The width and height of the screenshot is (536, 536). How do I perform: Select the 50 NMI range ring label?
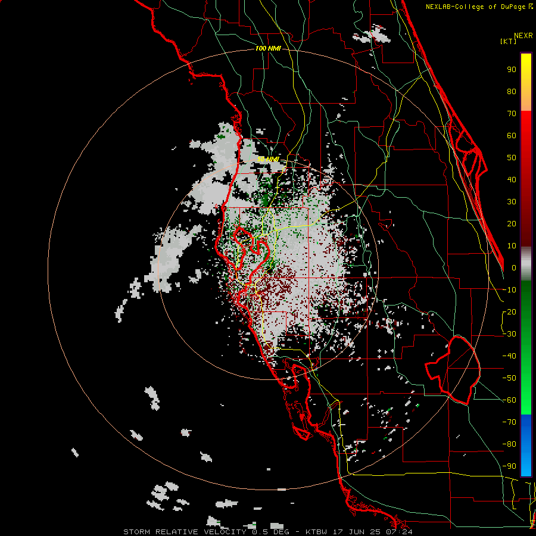[x=268, y=159]
